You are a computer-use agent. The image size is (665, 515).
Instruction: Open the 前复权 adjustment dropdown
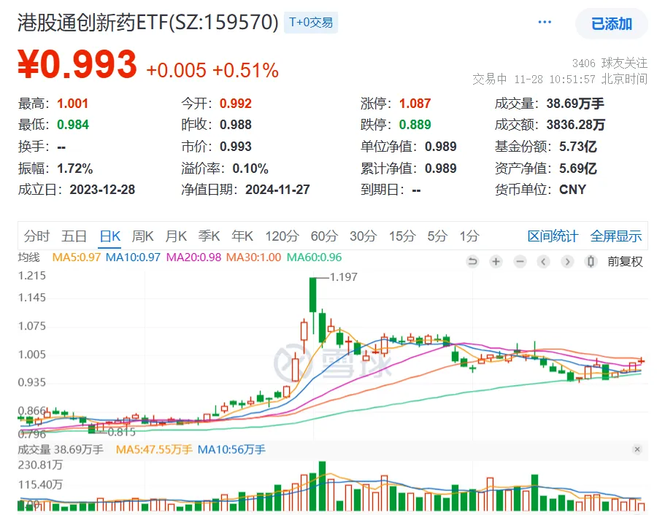(625, 262)
